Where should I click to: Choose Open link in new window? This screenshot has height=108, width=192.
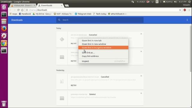click(x=103, y=44)
